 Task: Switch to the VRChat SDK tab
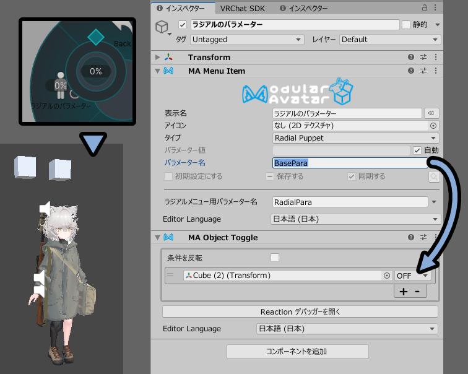(243, 8)
